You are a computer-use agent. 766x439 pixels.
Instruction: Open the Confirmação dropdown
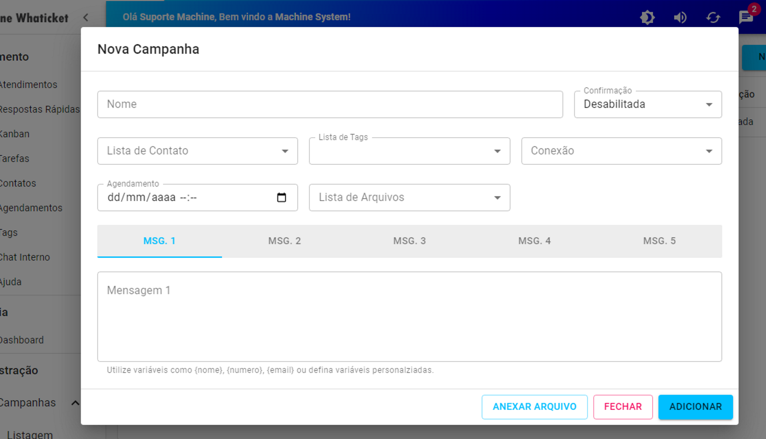click(x=648, y=104)
